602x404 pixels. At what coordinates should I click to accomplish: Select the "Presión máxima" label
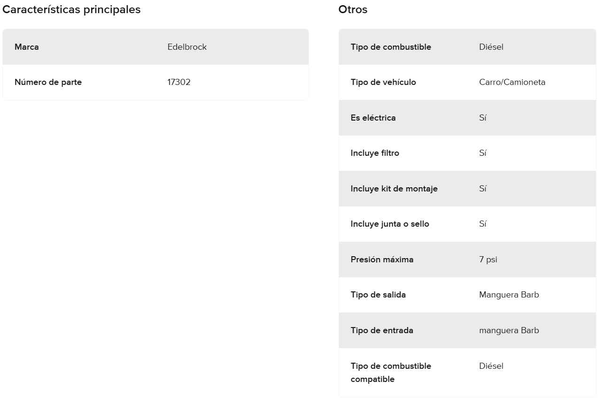pyautogui.click(x=382, y=259)
